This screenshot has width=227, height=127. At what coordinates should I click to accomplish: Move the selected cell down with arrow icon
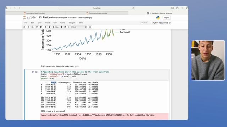tap(50, 27)
